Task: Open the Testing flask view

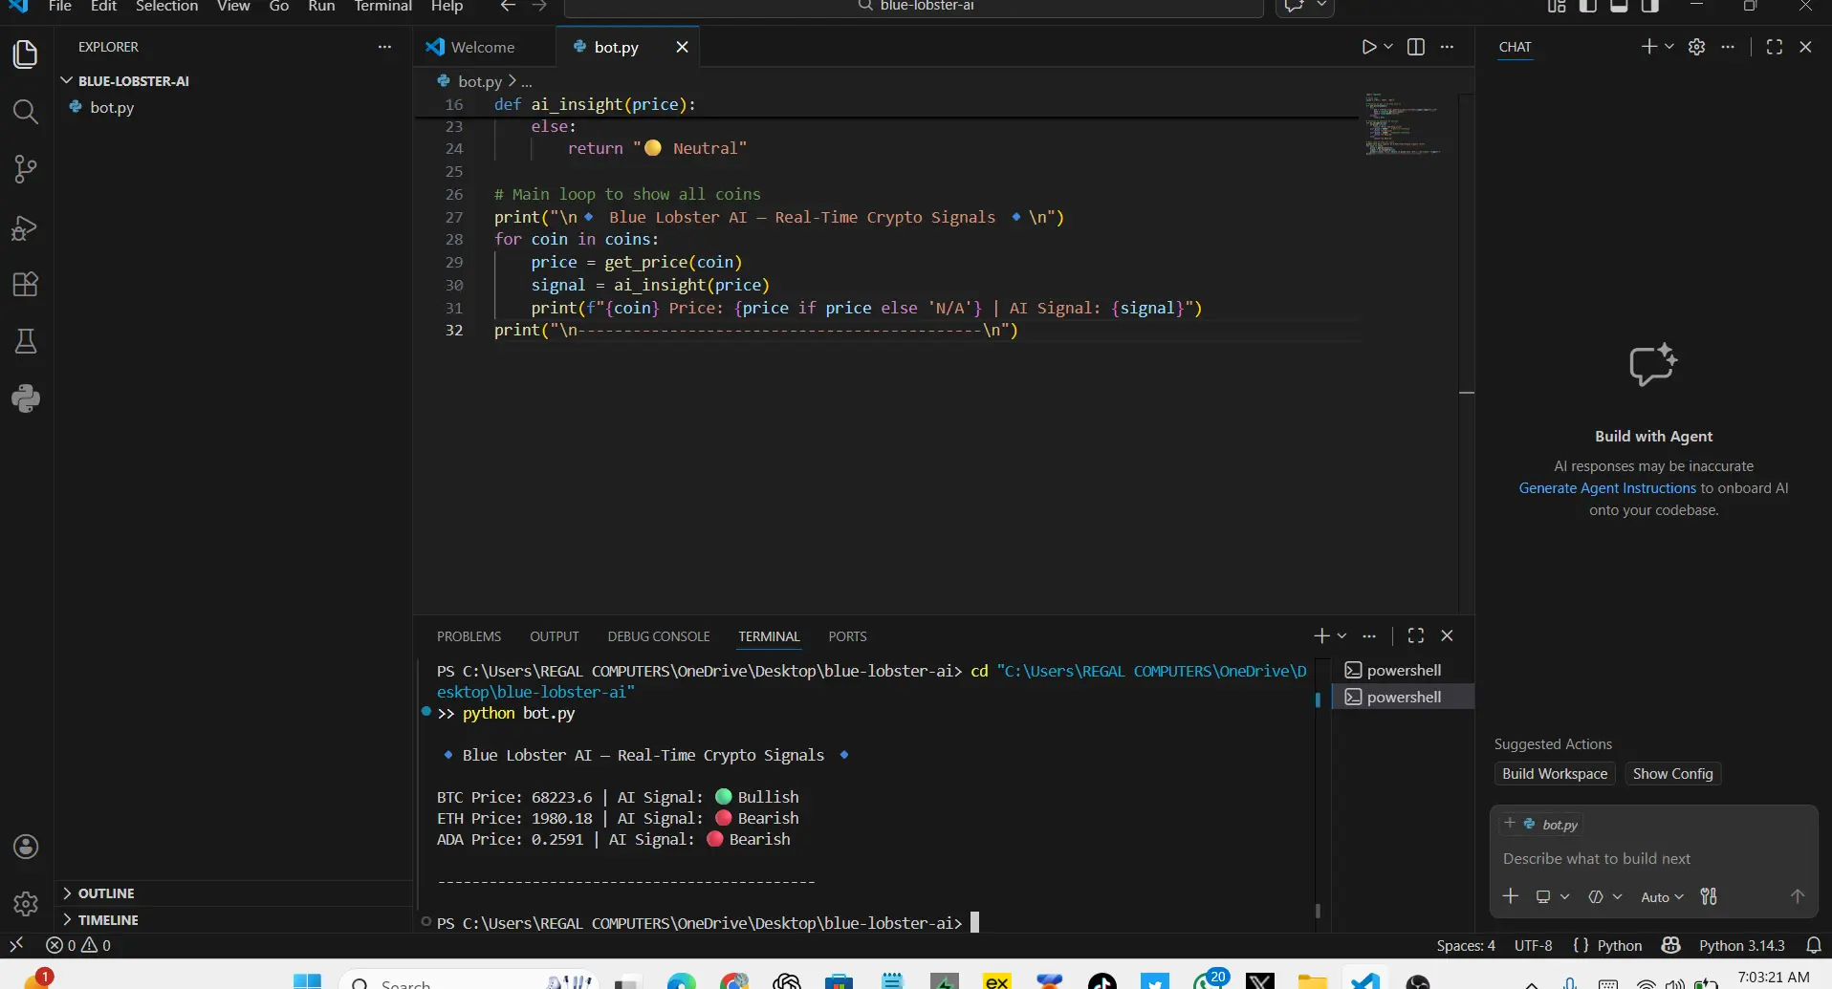Action: [x=26, y=341]
